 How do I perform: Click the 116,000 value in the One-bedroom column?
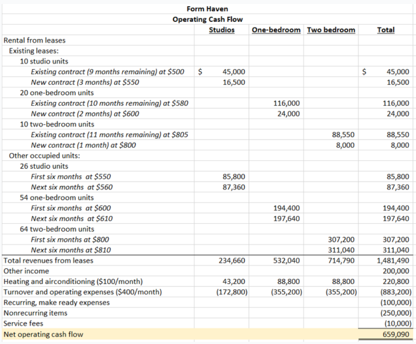coord(287,103)
